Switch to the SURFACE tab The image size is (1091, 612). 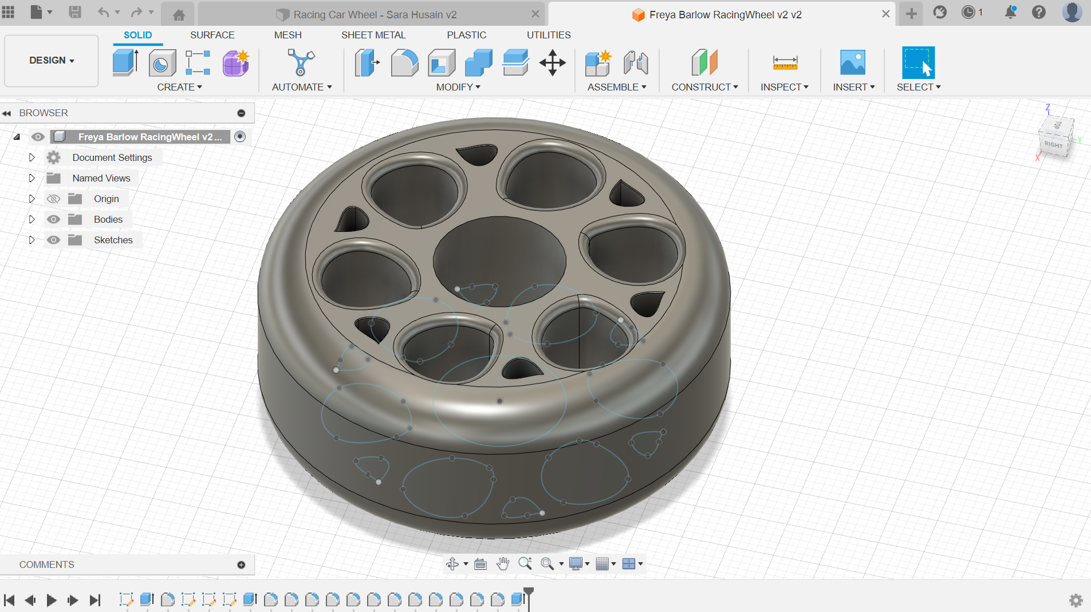tap(212, 35)
